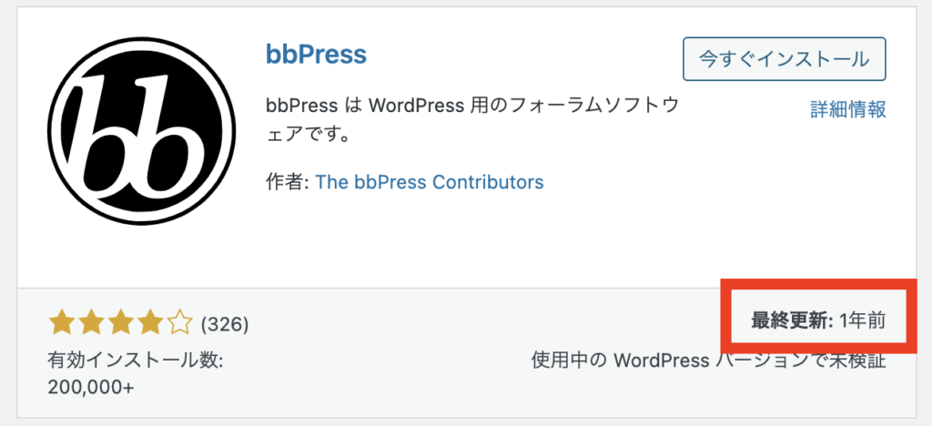Click the 使用中の WordPress バージョンで未検証 notice
932x426 pixels.
coord(708,360)
